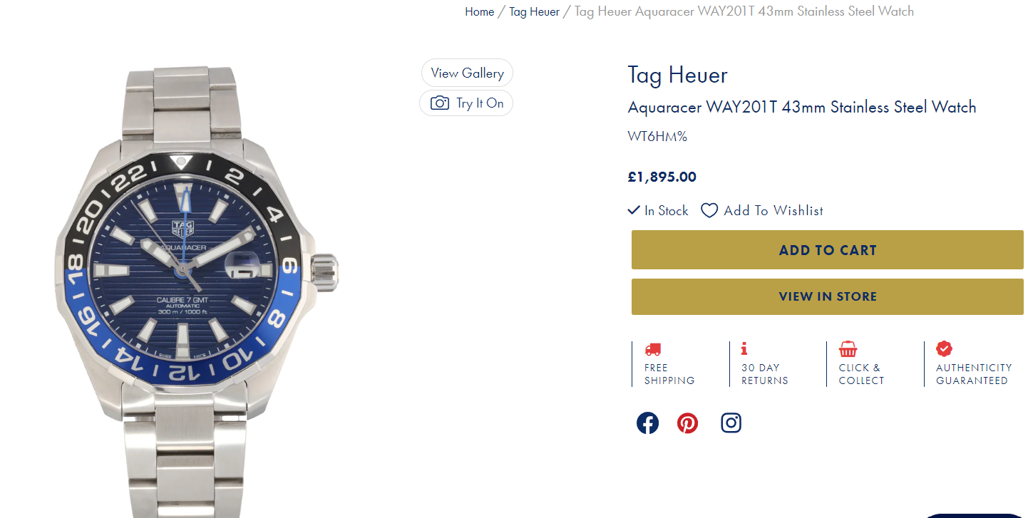Open the Tag Heuer breadcrumb link
This screenshot has width=1028, height=518.
point(534,11)
